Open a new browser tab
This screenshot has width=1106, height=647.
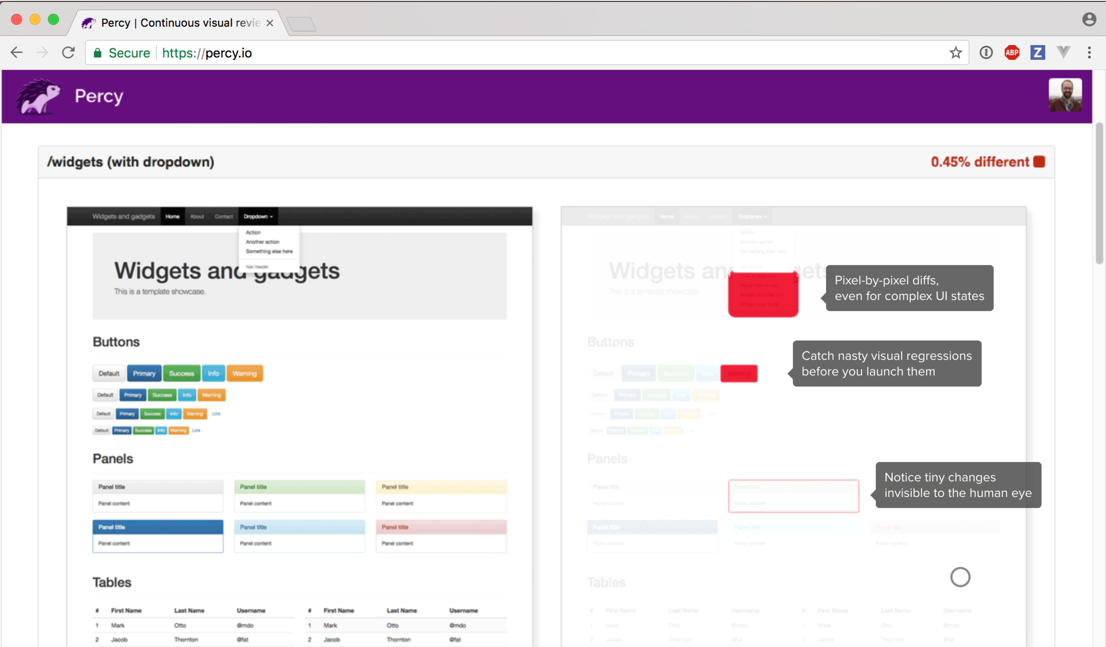click(x=302, y=24)
